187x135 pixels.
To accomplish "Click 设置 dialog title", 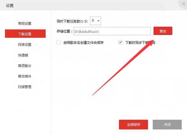I will click(x=10, y=6).
